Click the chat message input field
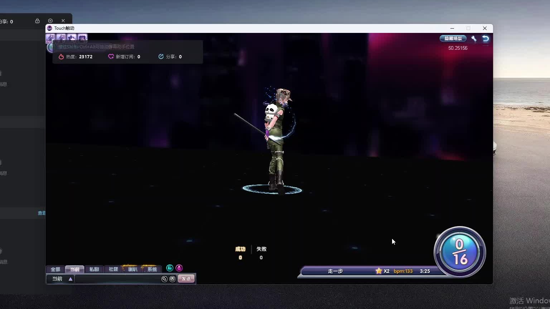The image size is (550, 309). point(117,279)
